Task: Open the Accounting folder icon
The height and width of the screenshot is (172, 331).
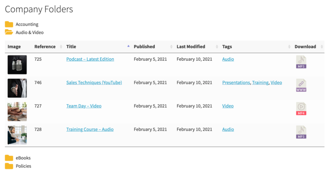Action: pos(9,25)
